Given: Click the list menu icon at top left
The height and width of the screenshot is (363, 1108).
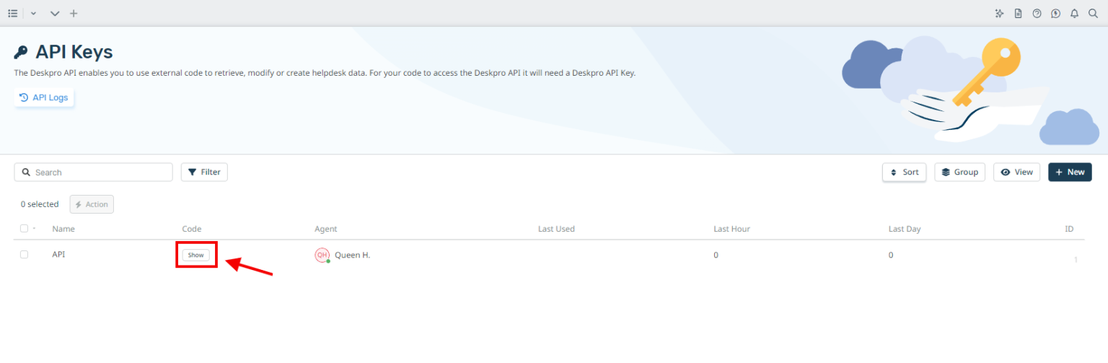Looking at the screenshot, I should pyautogui.click(x=12, y=13).
